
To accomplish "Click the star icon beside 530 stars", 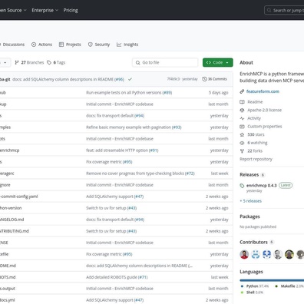I will point(242,134).
